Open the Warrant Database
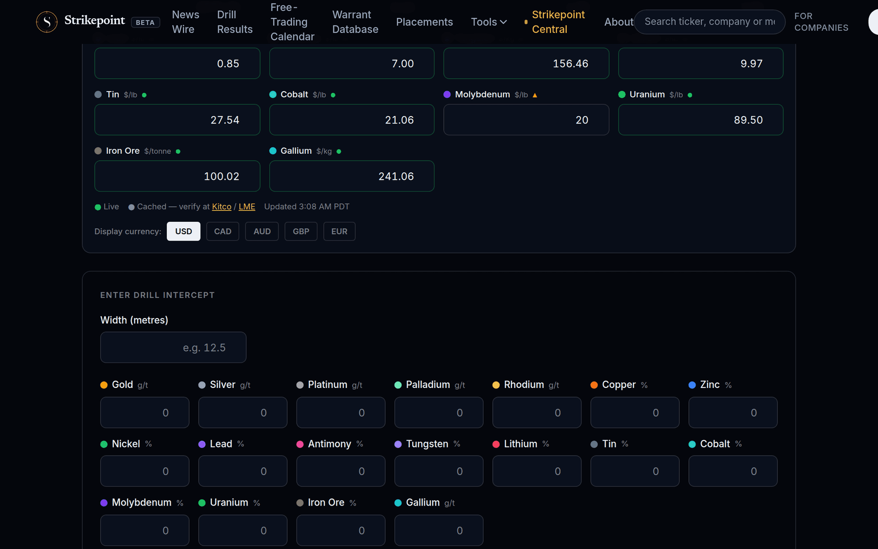The height and width of the screenshot is (549, 878). click(x=355, y=22)
